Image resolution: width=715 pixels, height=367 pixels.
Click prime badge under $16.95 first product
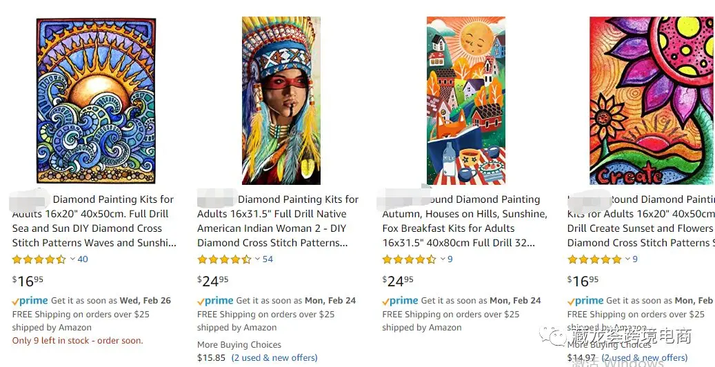30,301
